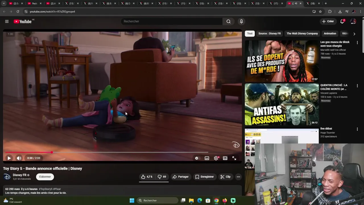
Task: Open Firefox from the taskbar
Action: 225,200
